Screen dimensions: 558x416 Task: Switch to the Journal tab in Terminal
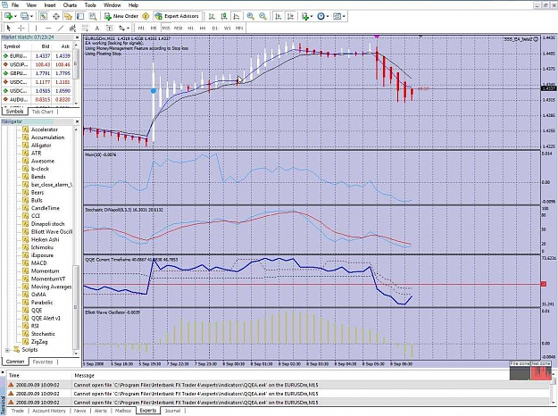tap(172, 411)
